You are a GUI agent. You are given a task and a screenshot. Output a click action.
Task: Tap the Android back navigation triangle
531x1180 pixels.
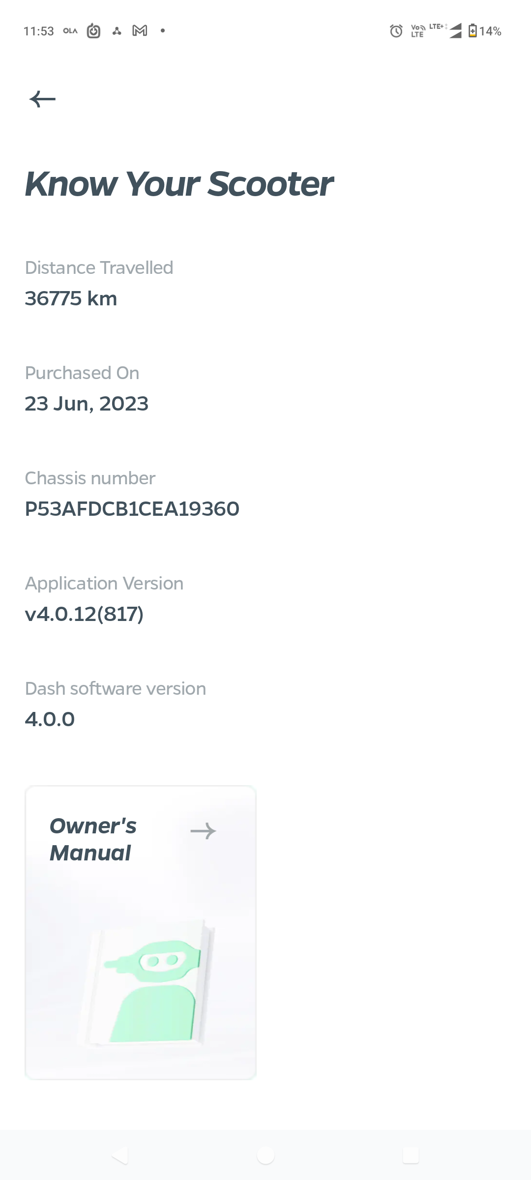[120, 1155]
